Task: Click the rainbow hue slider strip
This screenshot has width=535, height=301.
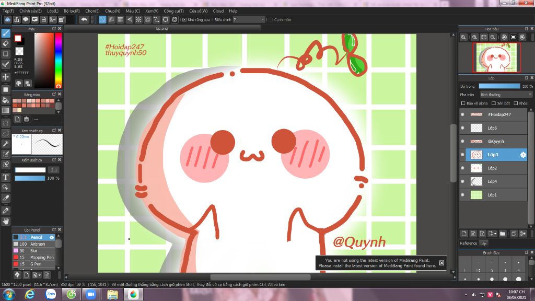Action: point(59,61)
